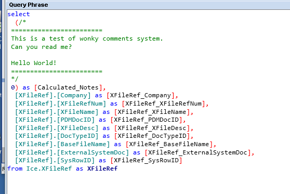Click the '[XFileRef_XFileName]' alias

tap(152, 112)
